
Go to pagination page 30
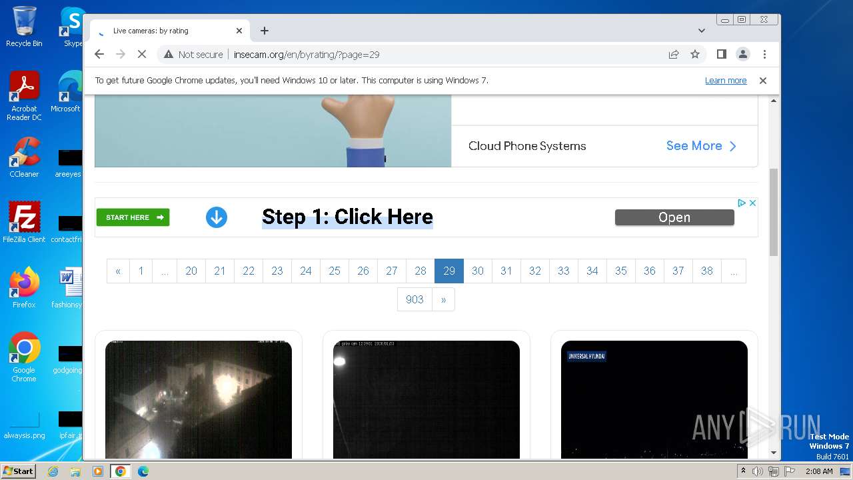coord(478,271)
